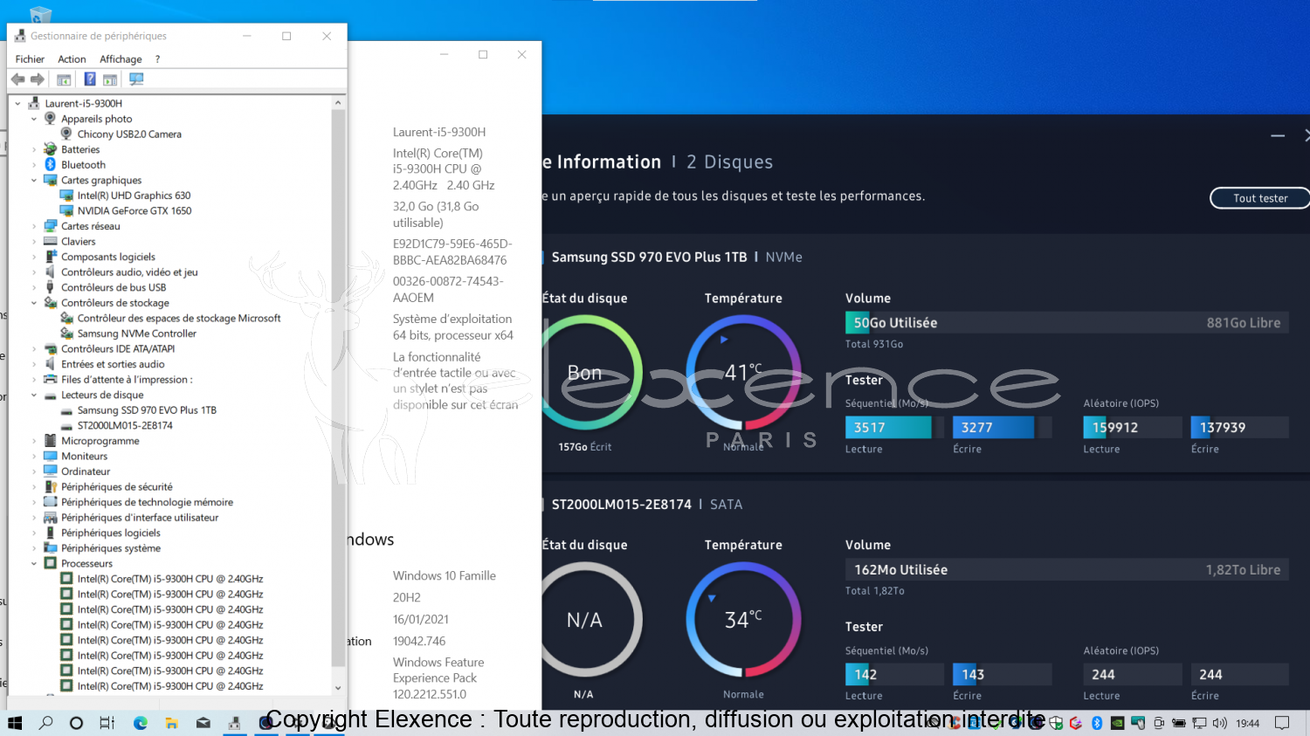Image resolution: width=1310 pixels, height=736 pixels.
Task: Click the Device Manager tree scroll-down arrow
Action: [x=338, y=688]
